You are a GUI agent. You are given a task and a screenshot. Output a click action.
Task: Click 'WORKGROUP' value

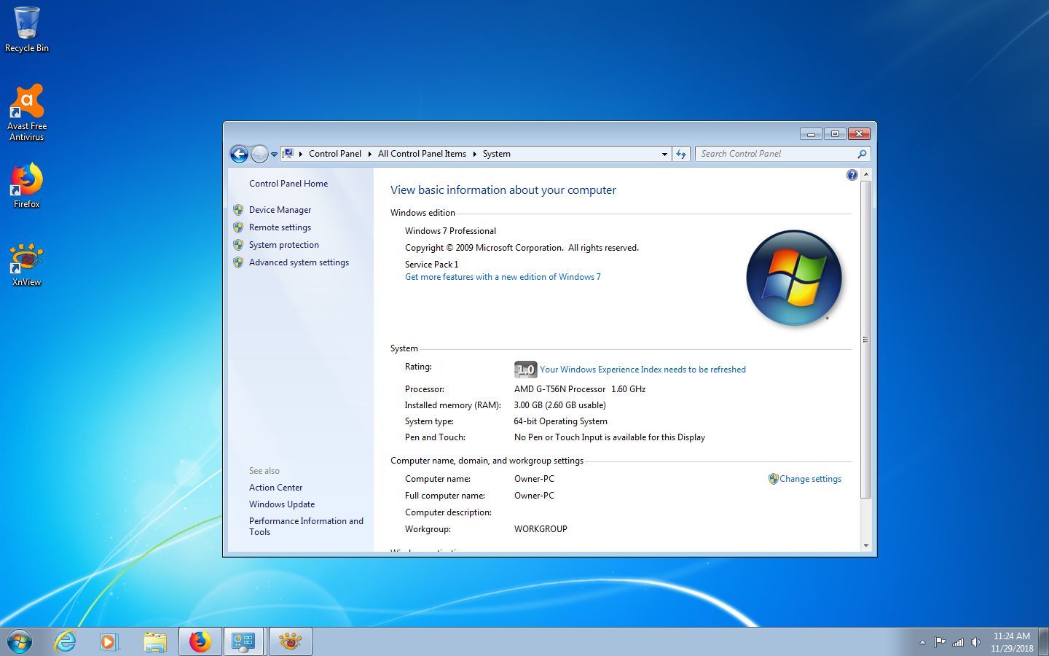tap(541, 529)
